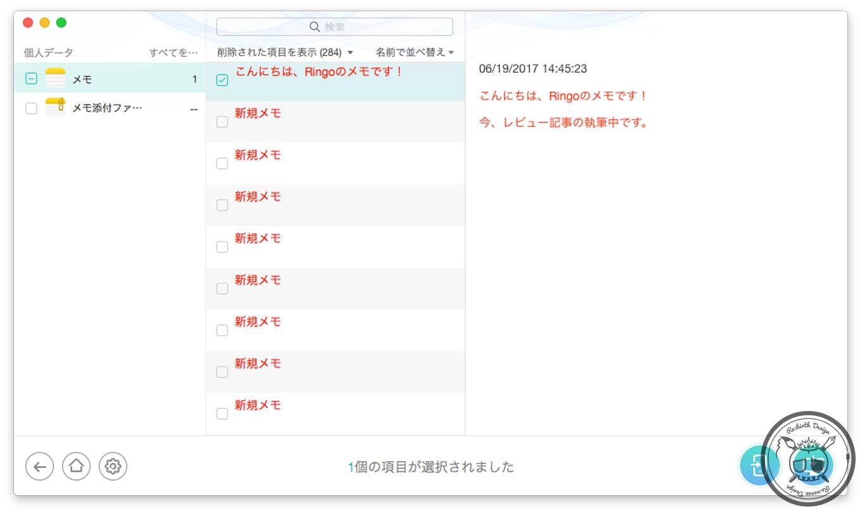The height and width of the screenshot is (513, 862).
Task: Open settings via the gear icon
Action: pos(113,467)
